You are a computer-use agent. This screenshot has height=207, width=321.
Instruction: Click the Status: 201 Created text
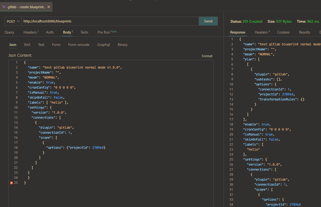pos(246,21)
